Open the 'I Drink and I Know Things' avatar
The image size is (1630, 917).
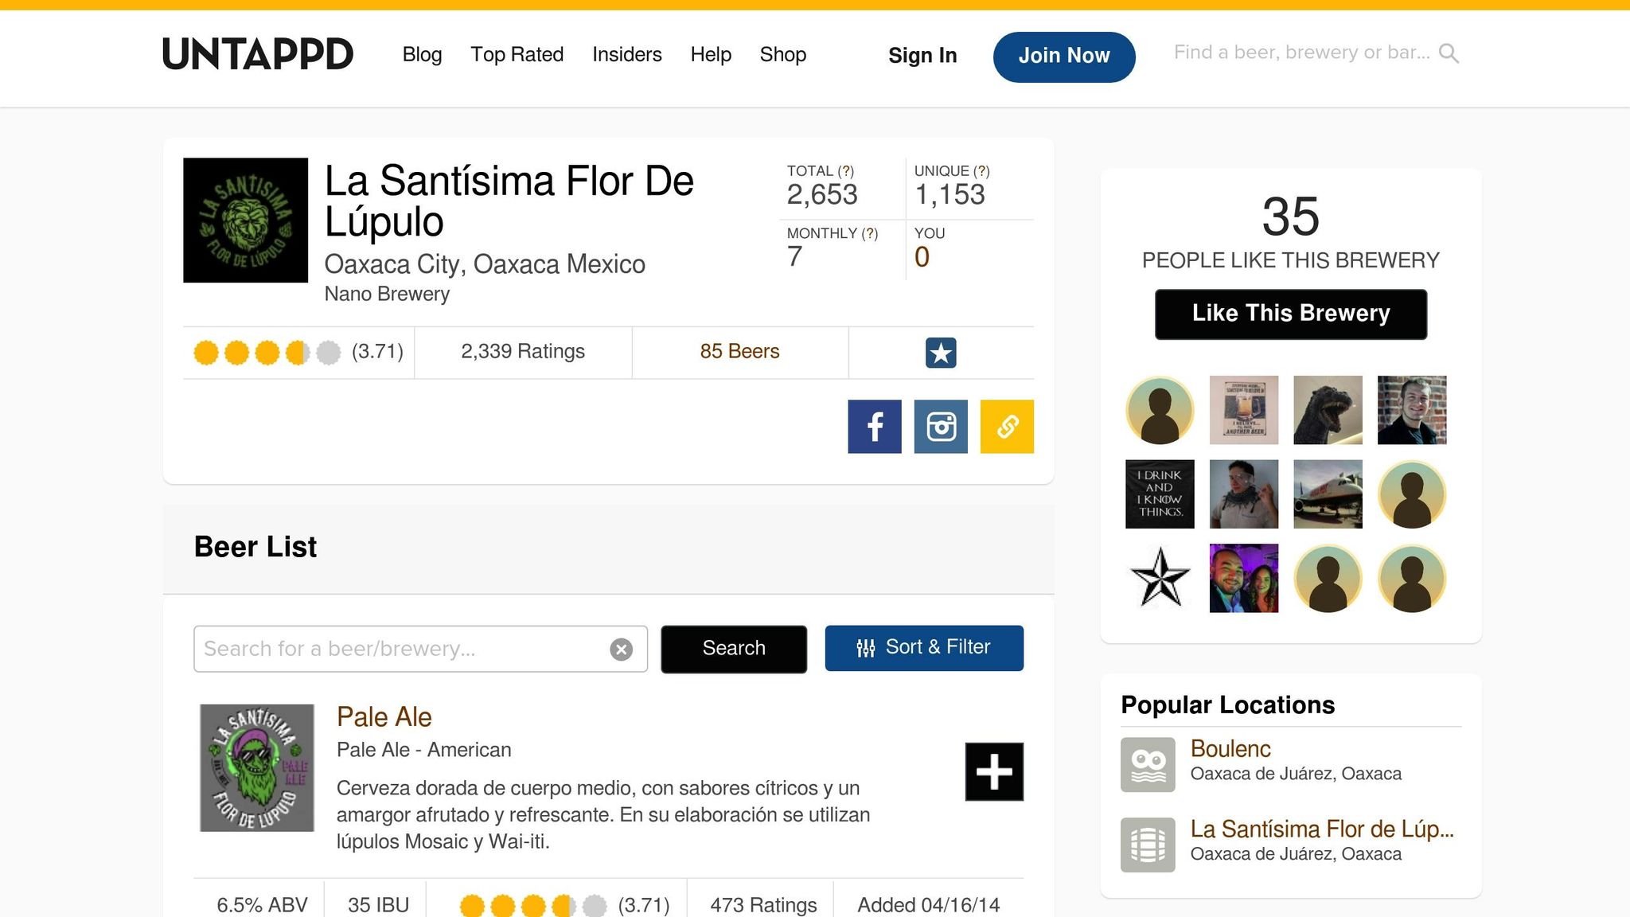[1160, 494]
